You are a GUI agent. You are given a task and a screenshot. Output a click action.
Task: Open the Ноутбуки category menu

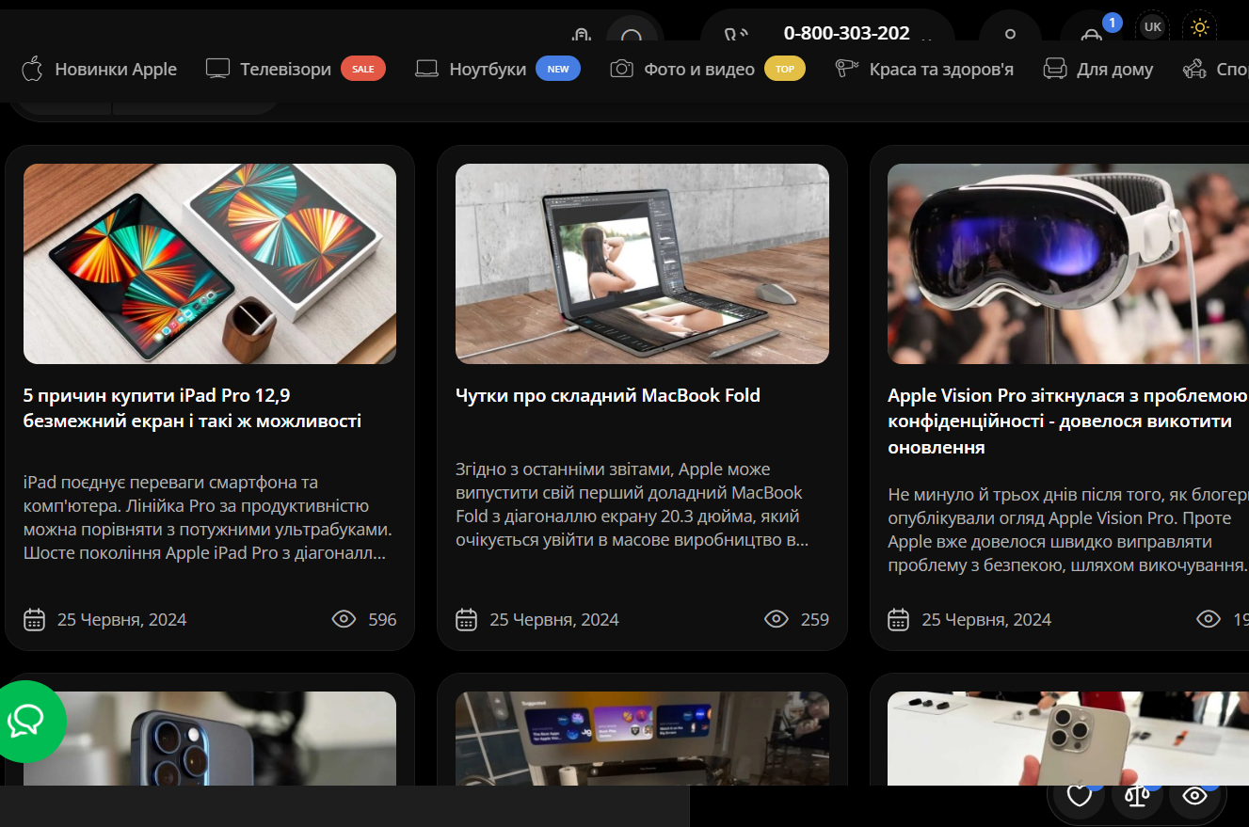click(x=488, y=69)
